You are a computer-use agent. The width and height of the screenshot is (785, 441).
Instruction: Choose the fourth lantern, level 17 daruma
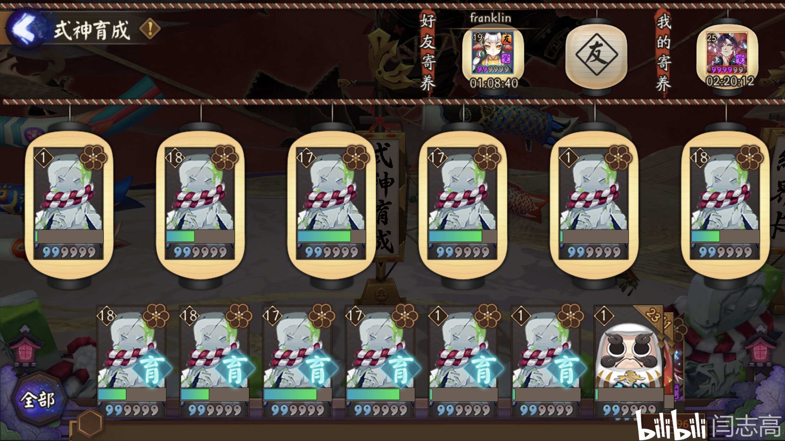463,204
